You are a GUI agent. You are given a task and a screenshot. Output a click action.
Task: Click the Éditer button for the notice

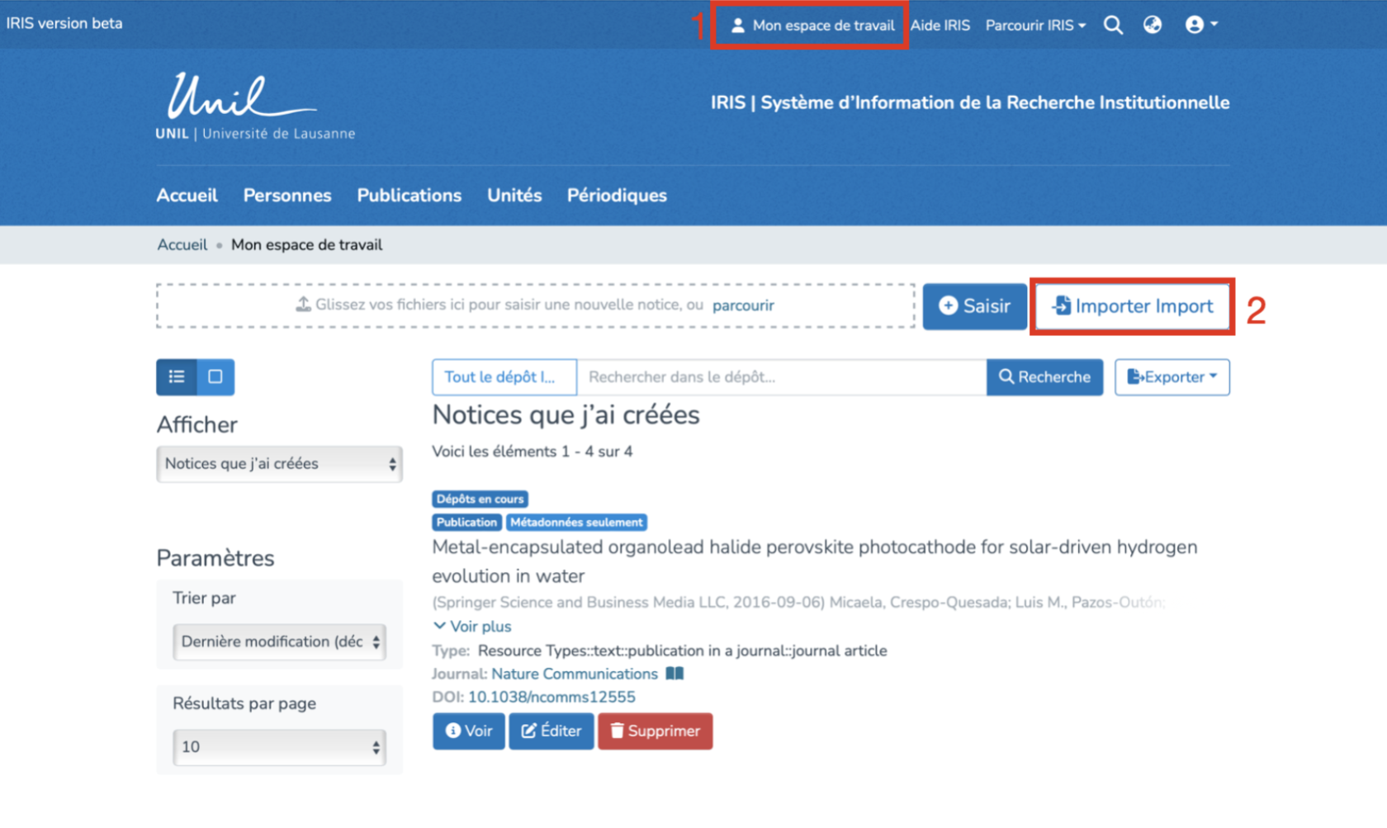click(x=551, y=731)
